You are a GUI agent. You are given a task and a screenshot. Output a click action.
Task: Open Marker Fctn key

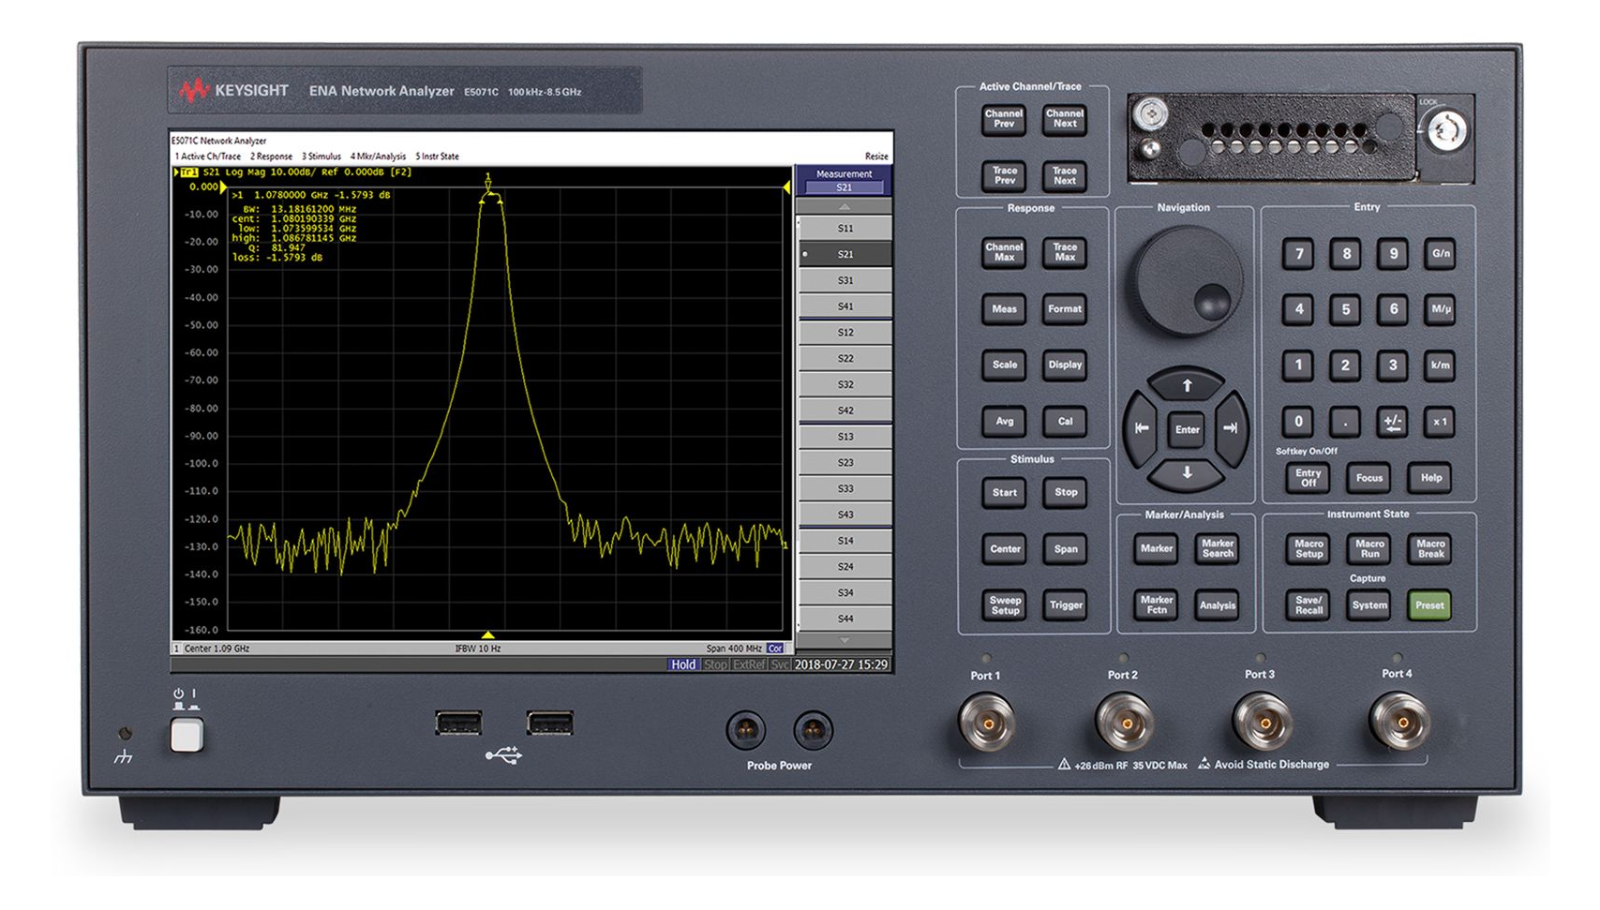click(x=1157, y=605)
